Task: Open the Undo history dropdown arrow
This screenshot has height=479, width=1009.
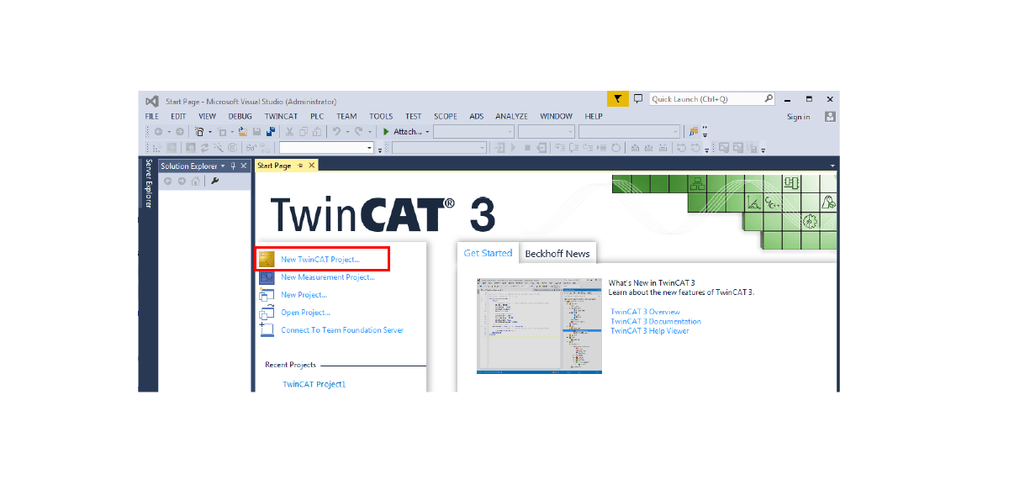Action: [347, 132]
